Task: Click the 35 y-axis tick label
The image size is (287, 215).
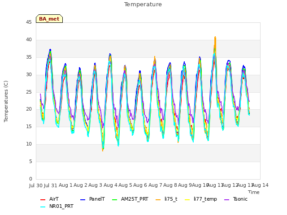Action: click(29, 57)
